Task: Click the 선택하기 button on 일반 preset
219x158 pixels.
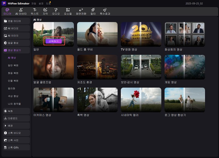Action: [54, 41]
